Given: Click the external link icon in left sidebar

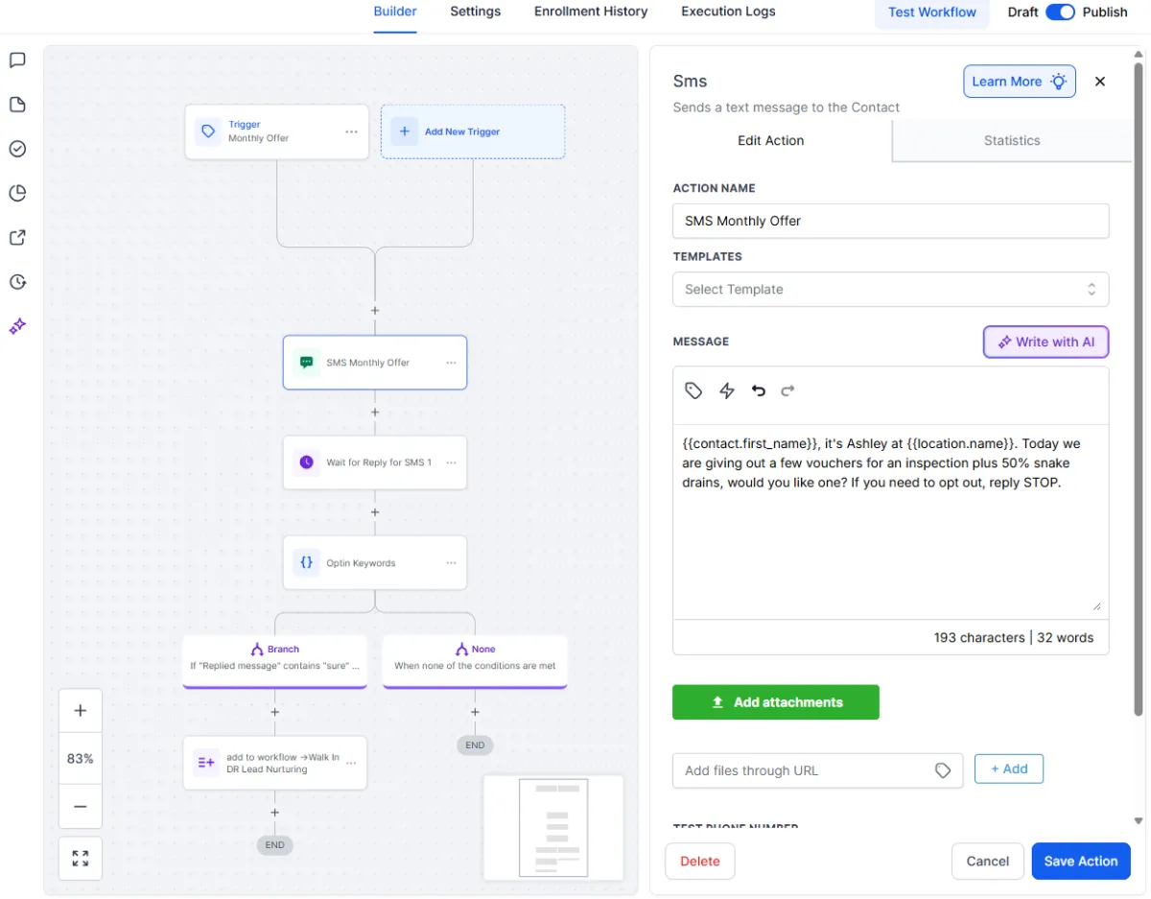Looking at the screenshot, I should point(16,237).
